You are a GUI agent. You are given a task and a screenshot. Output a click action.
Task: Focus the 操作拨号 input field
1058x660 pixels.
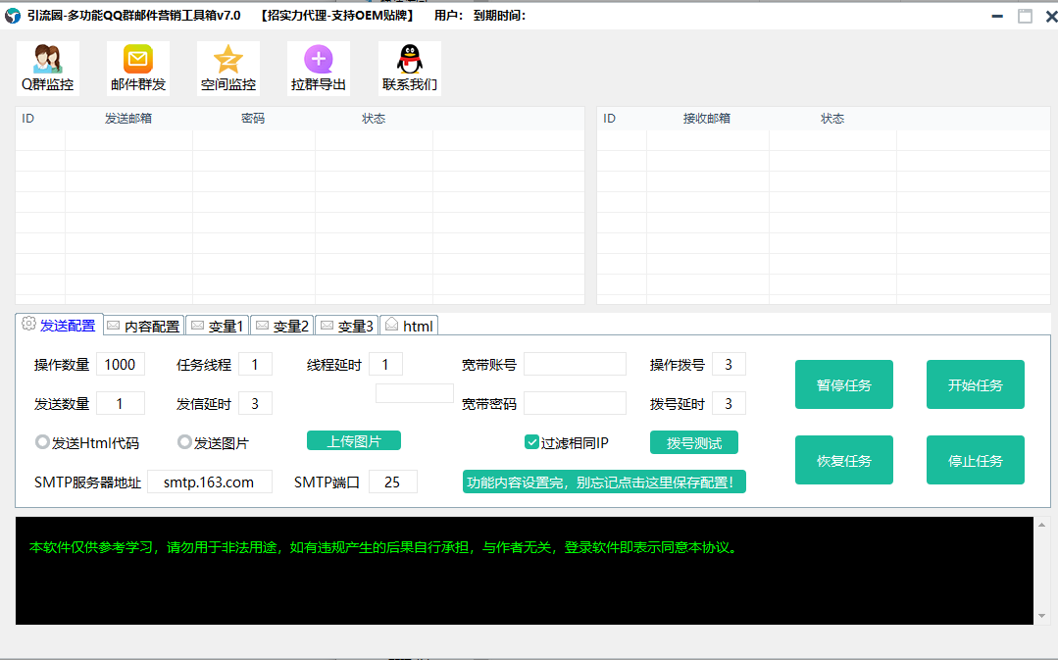coord(730,365)
